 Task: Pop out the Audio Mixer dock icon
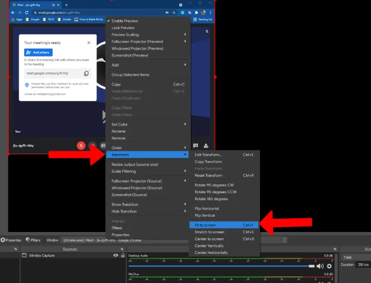[x=335, y=249]
